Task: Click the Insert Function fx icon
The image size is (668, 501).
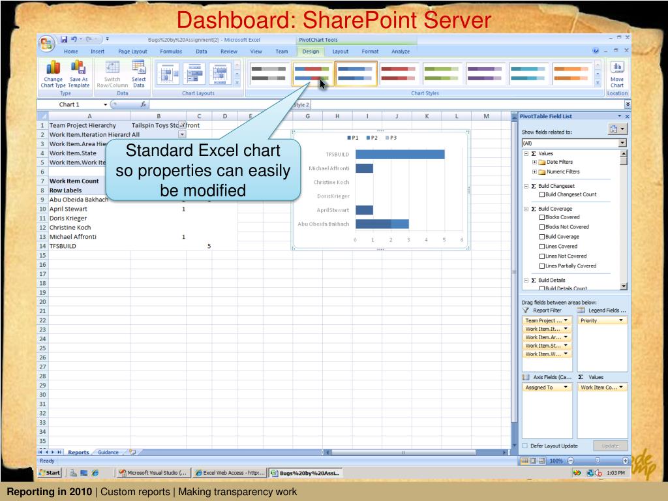Action: tap(144, 104)
